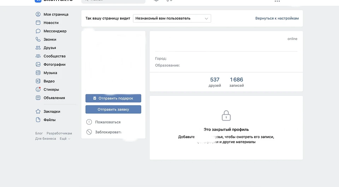Open the Communities icon in sidebar
The height and width of the screenshot is (187, 339).
pos(38,56)
